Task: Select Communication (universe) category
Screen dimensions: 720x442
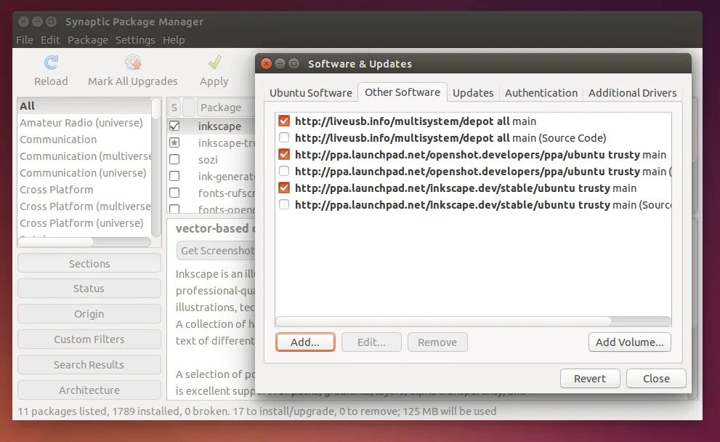Action: [84, 173]
